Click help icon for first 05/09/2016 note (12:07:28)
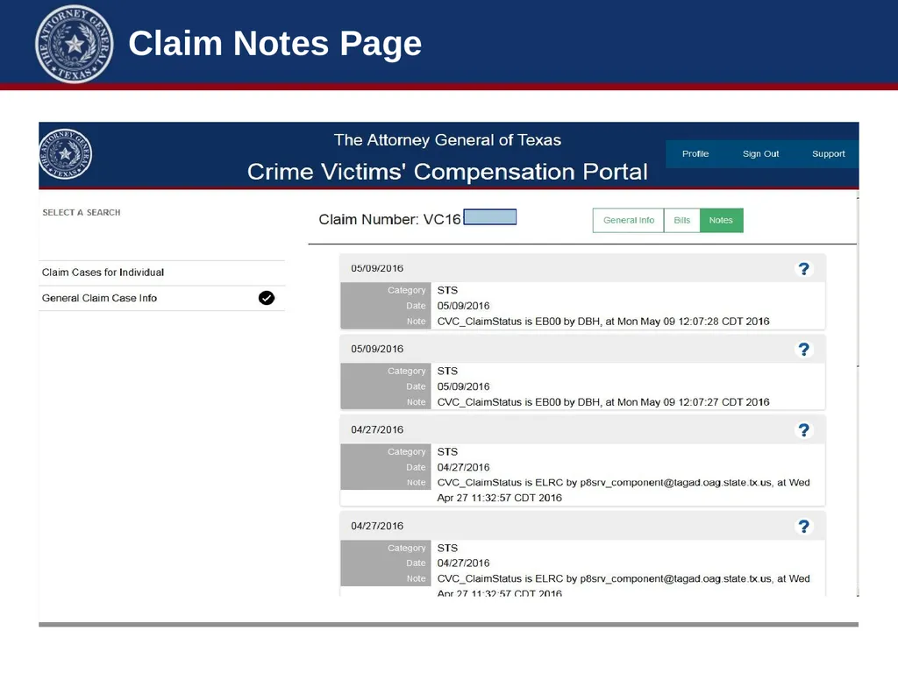 tap(803, 269)
